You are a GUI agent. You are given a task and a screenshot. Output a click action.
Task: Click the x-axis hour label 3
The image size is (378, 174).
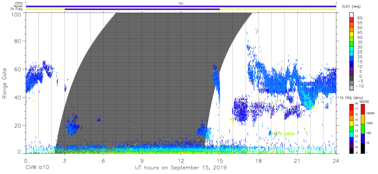(64, 161)
